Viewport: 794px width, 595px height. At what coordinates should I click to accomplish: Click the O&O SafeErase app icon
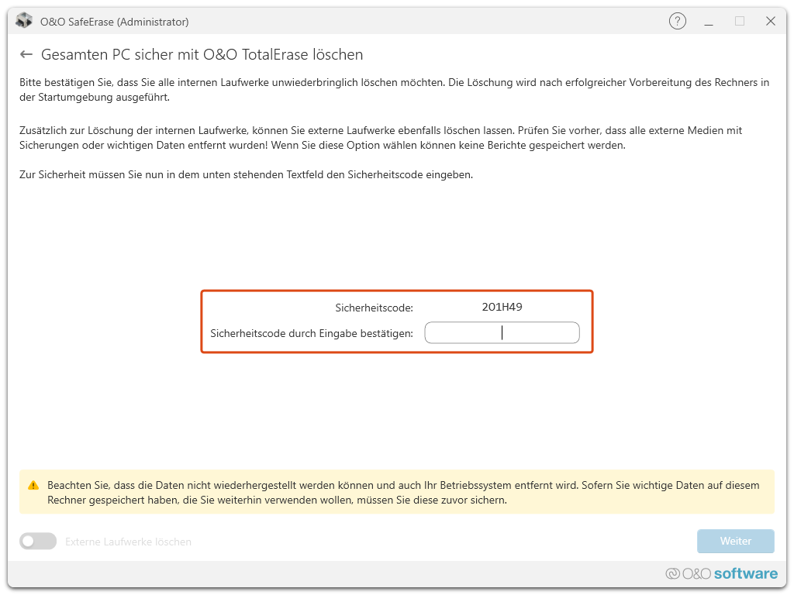pyautogui.click(x=24, y=22)
